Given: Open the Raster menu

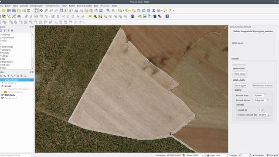Looking at the screenshot, I should tap(72, 6).
